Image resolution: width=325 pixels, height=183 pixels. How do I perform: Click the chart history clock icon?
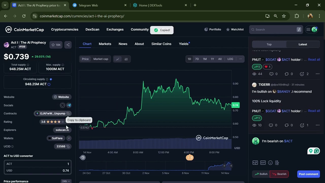pyautogui.click(x=83, y=158)
